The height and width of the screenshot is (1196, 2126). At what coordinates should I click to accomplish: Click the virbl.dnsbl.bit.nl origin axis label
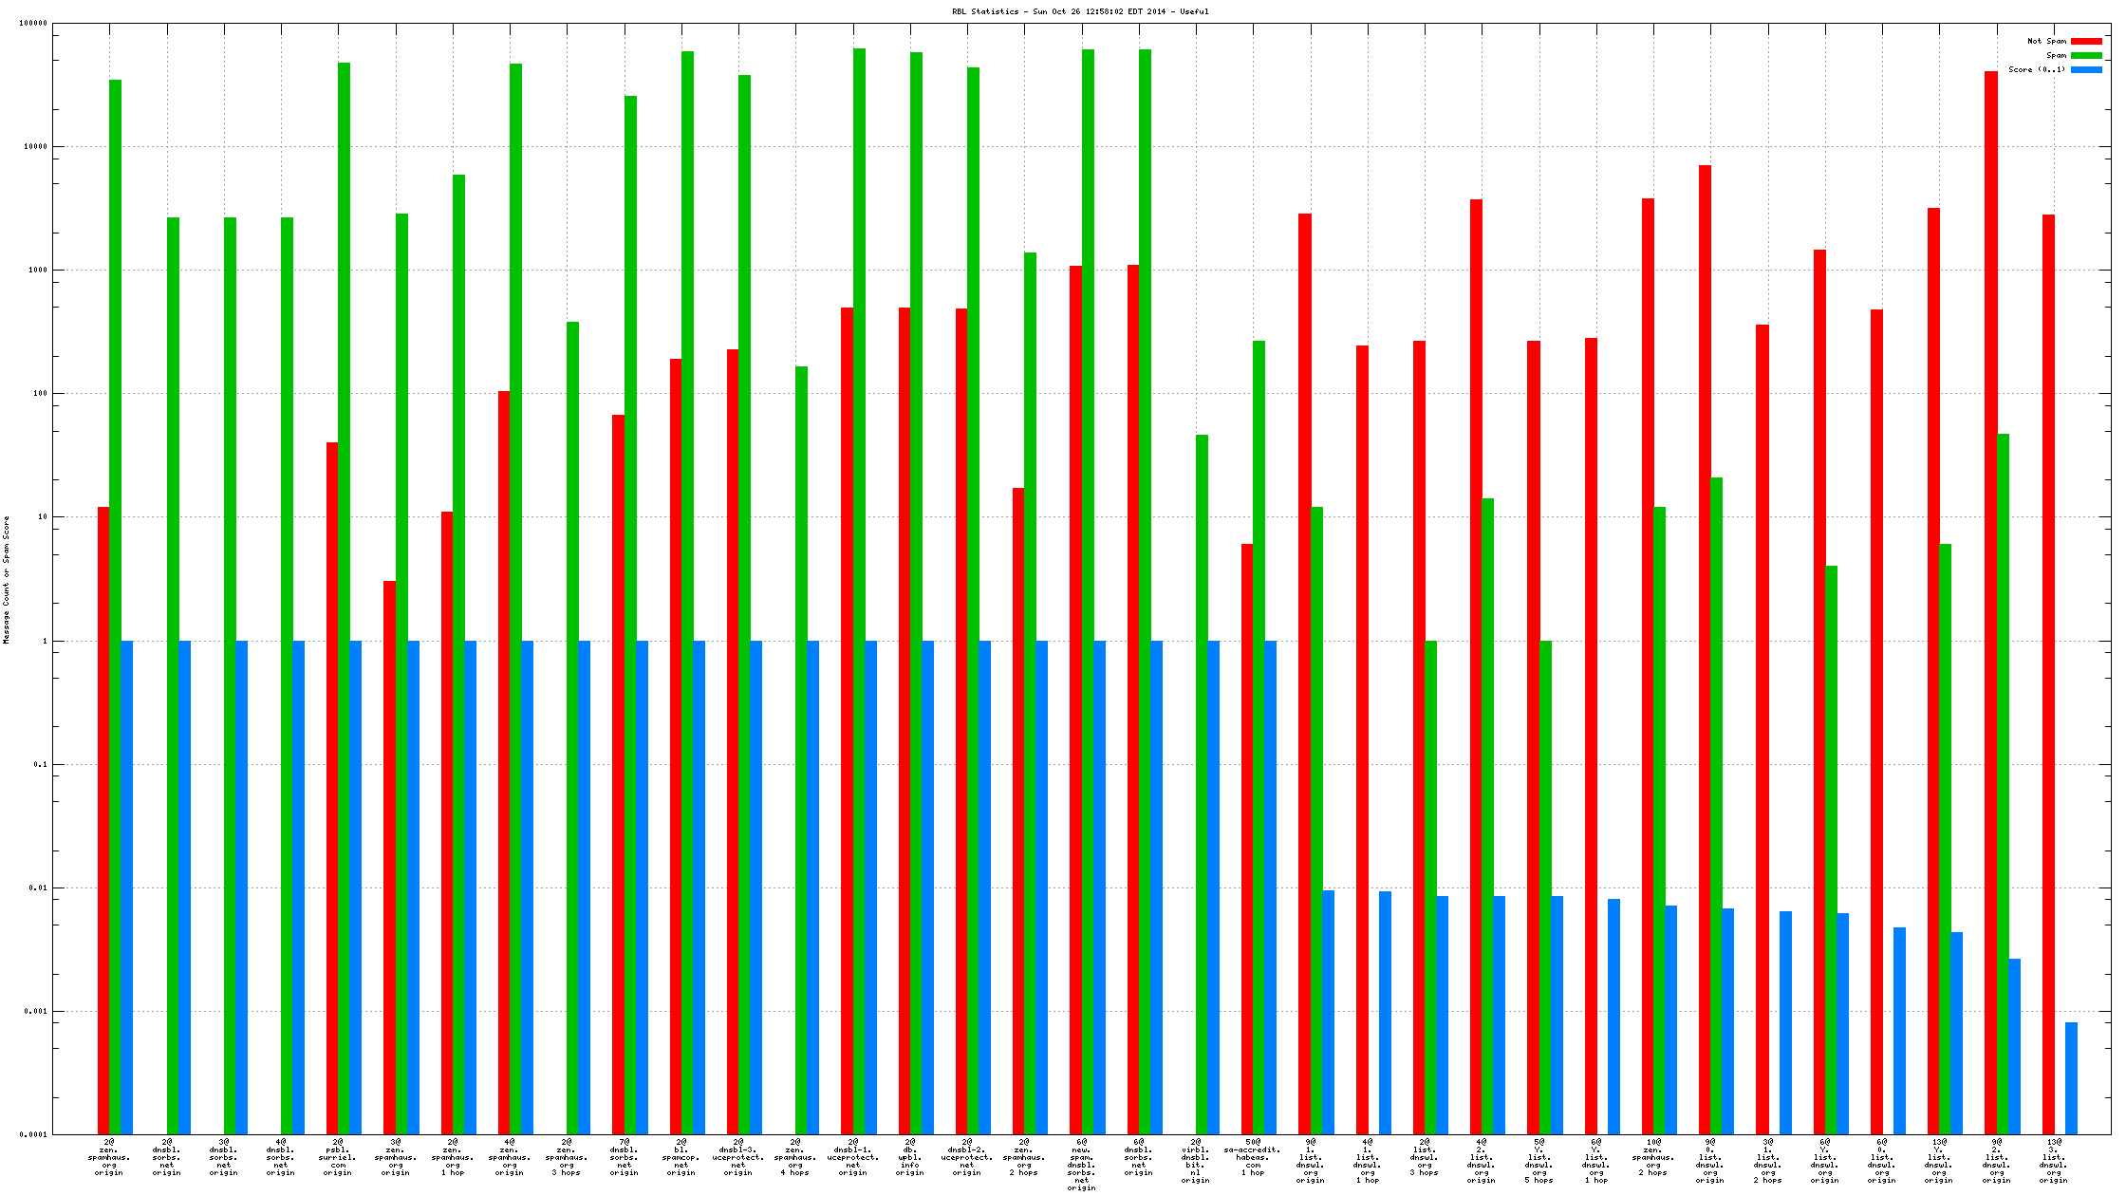(1195, 1161)
